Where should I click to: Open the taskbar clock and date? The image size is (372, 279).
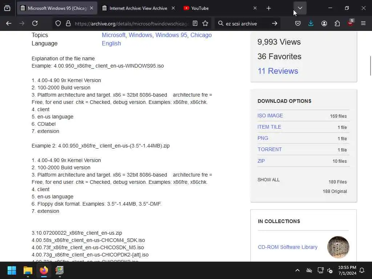point(347,270)
